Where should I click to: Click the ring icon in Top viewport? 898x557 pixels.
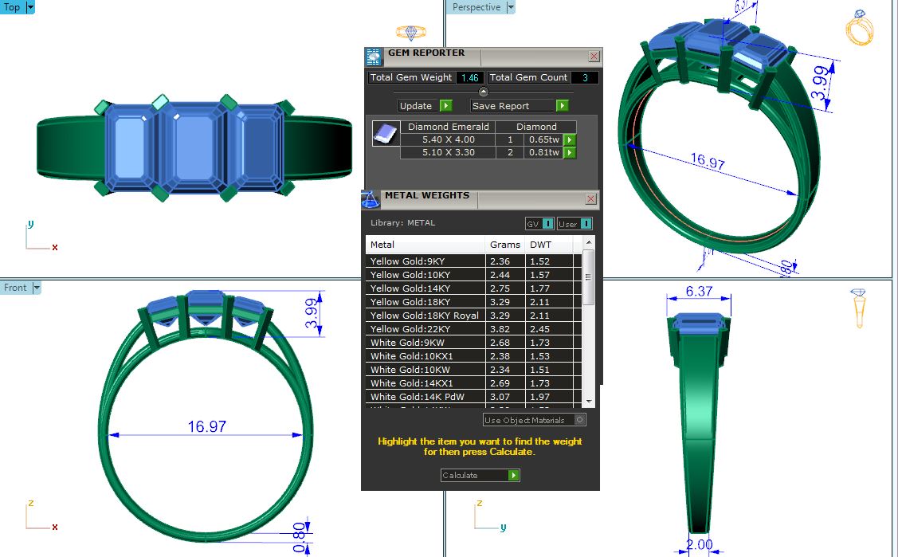410,33
